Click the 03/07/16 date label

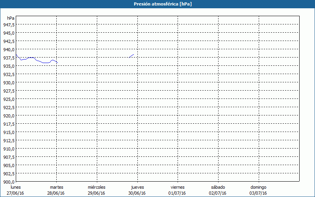pyautogui.click(x=258, y=193)
